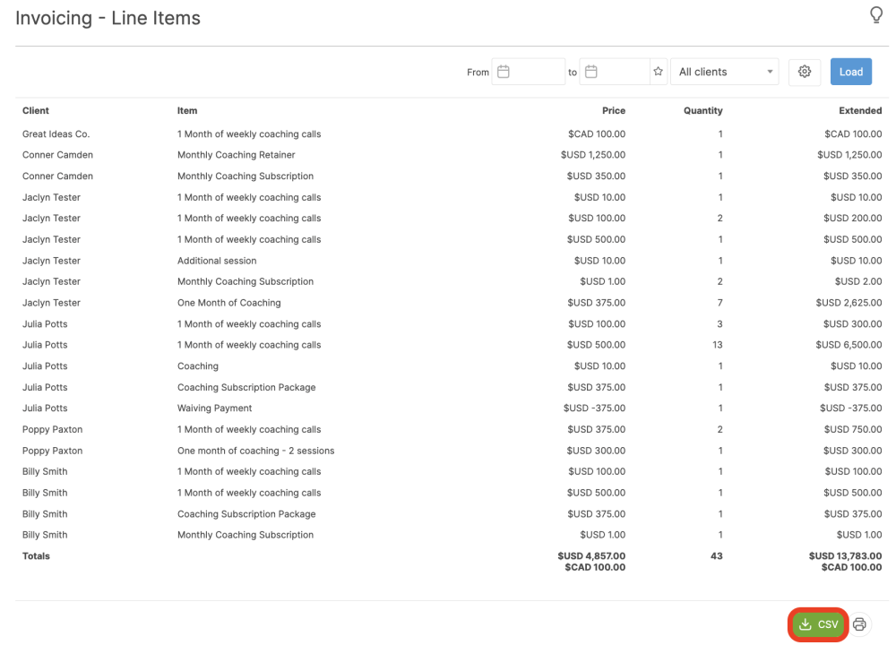Click Billy Smith's Coaching Subscription Package item

(x=246, y=513)
